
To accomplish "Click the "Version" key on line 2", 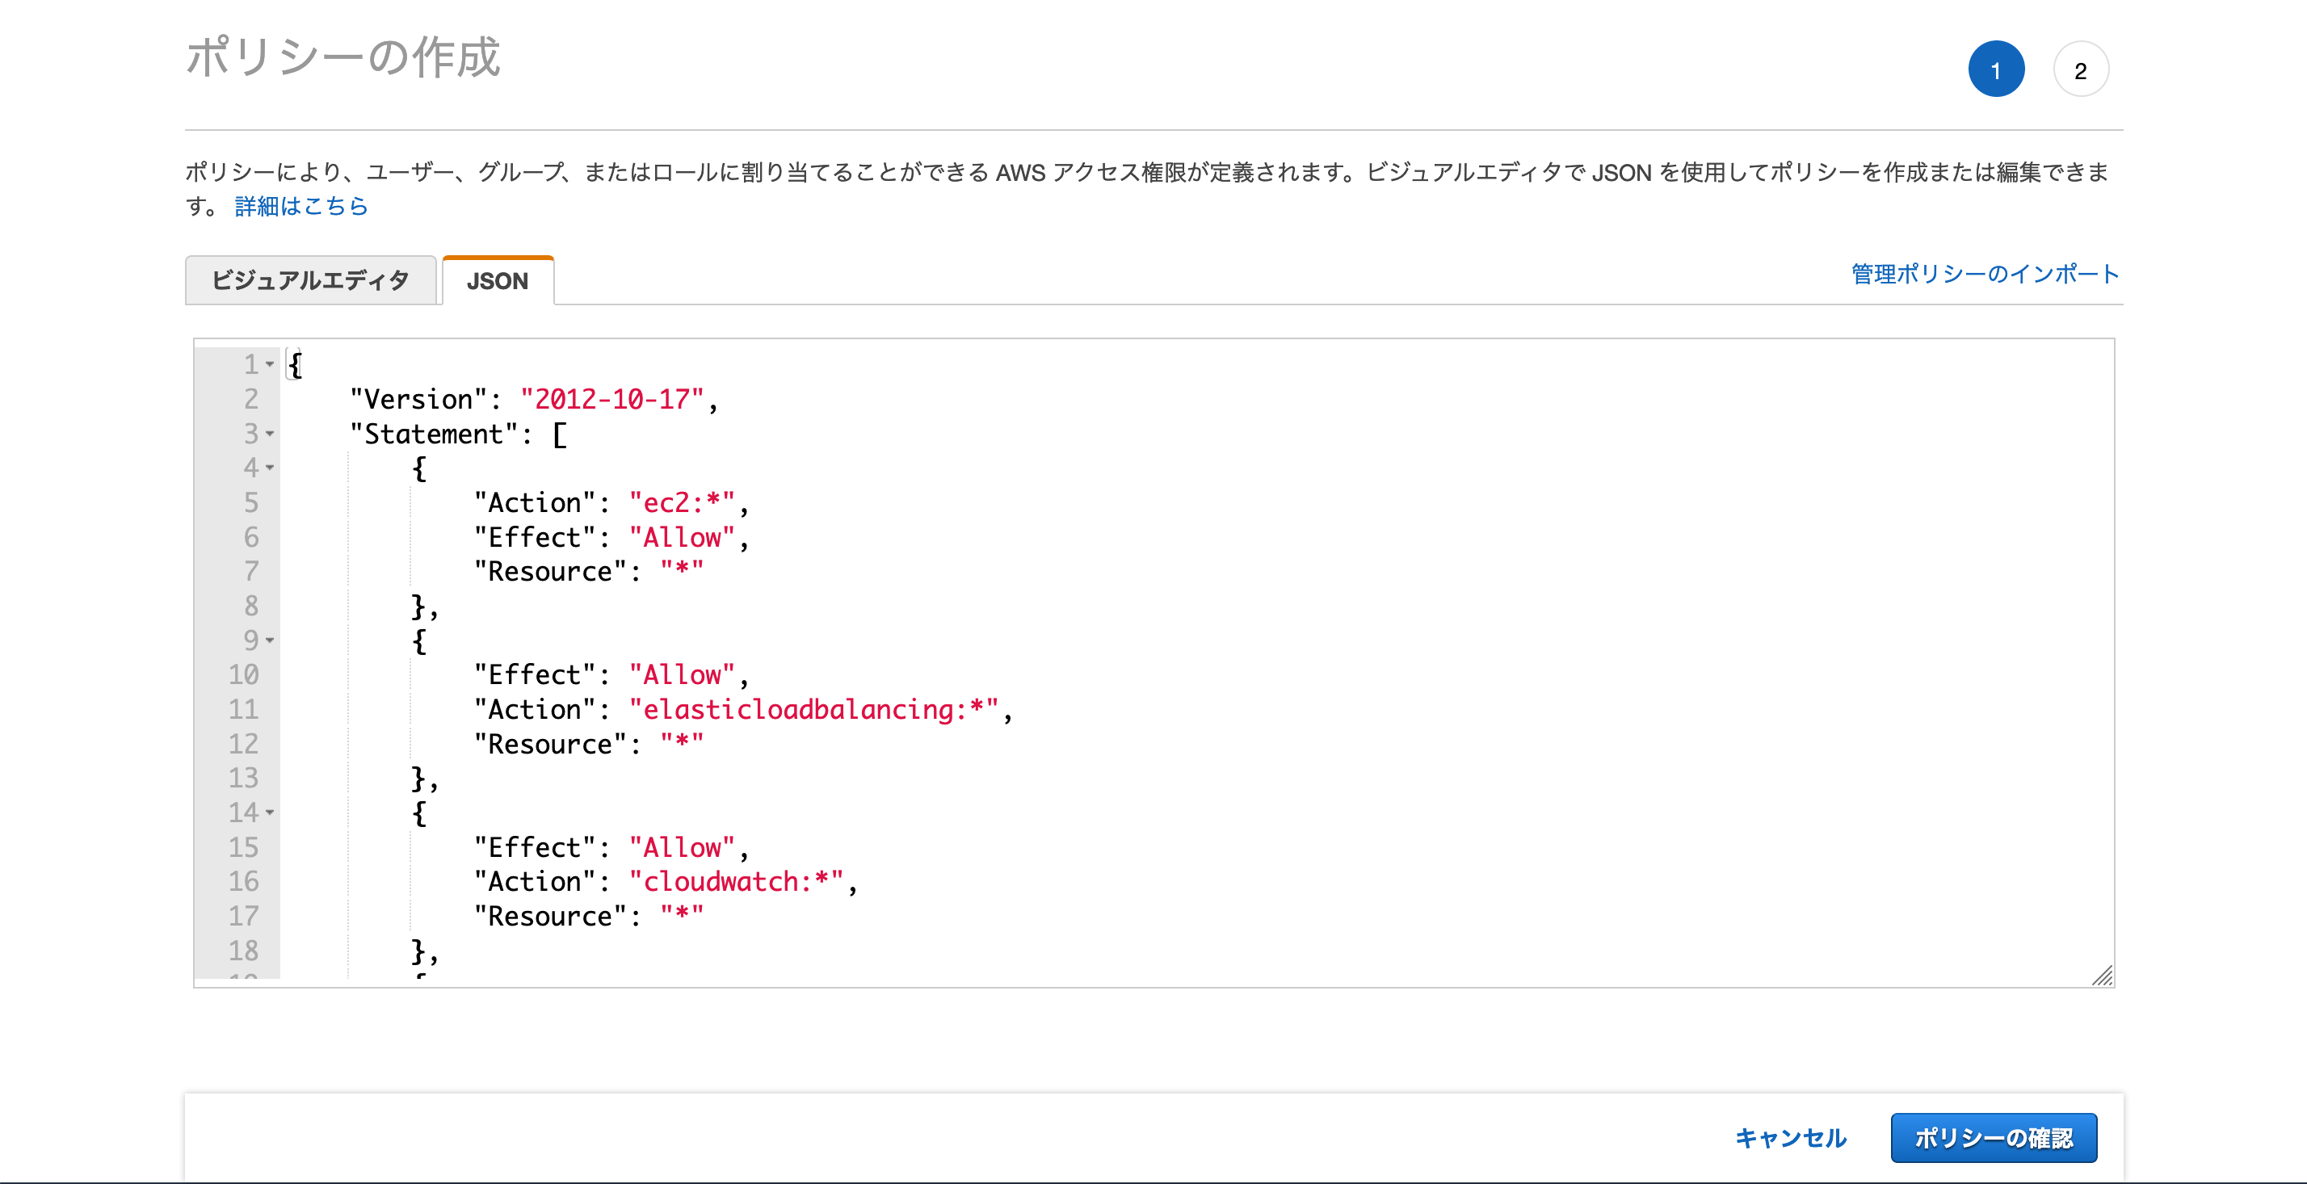I will click(x=418, y=400).
